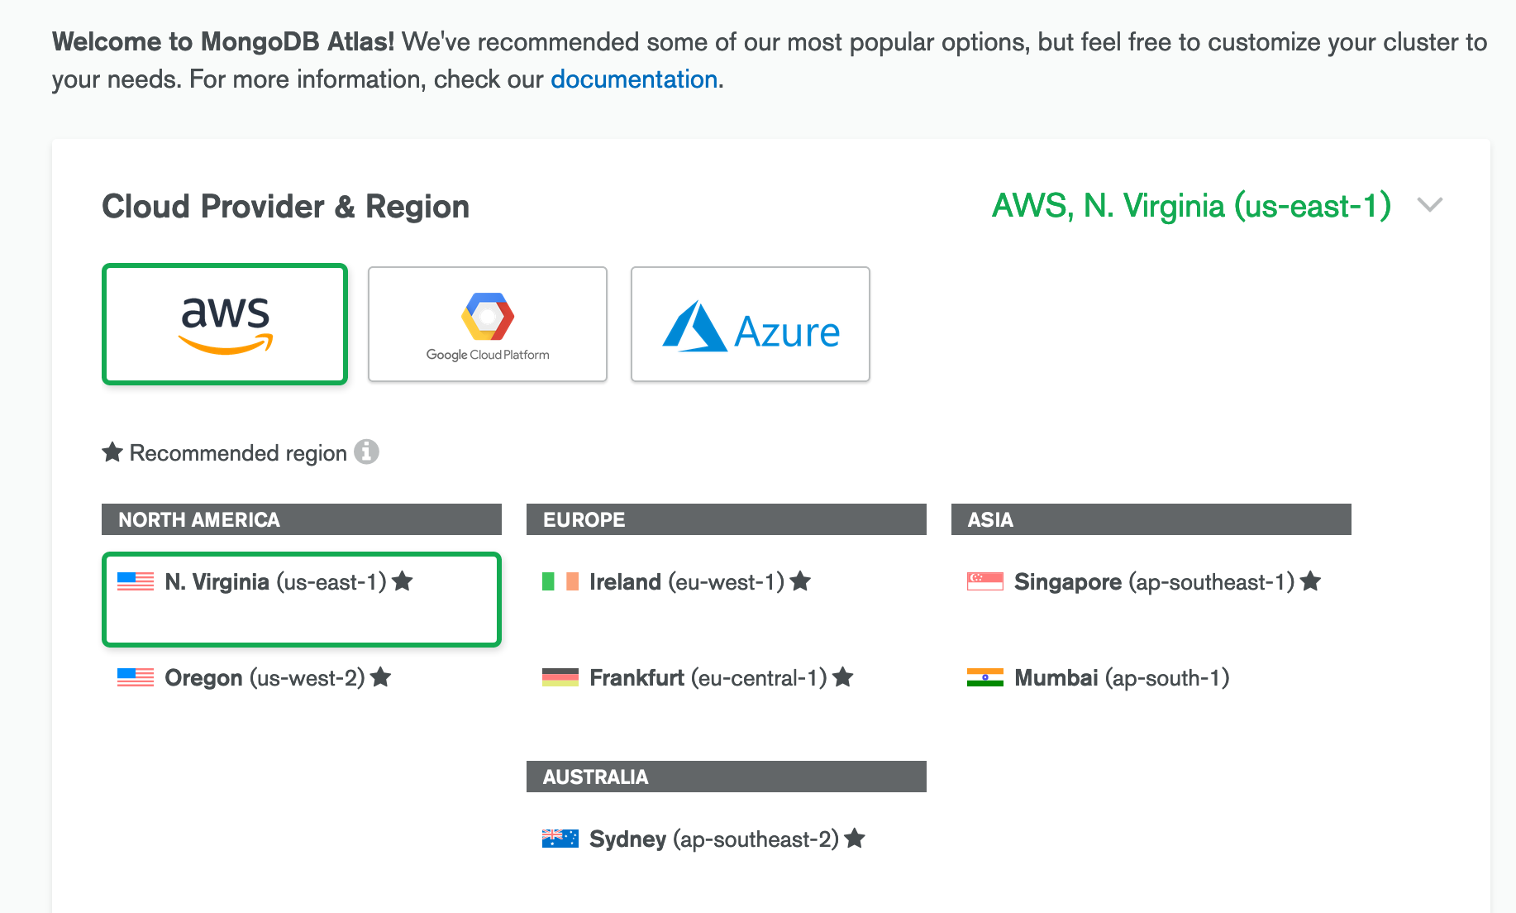Image resolution: width=1516 pixels, height=913 pixels.
Task: Pick Azure as the cloud provider
Action: pos(751,324)
